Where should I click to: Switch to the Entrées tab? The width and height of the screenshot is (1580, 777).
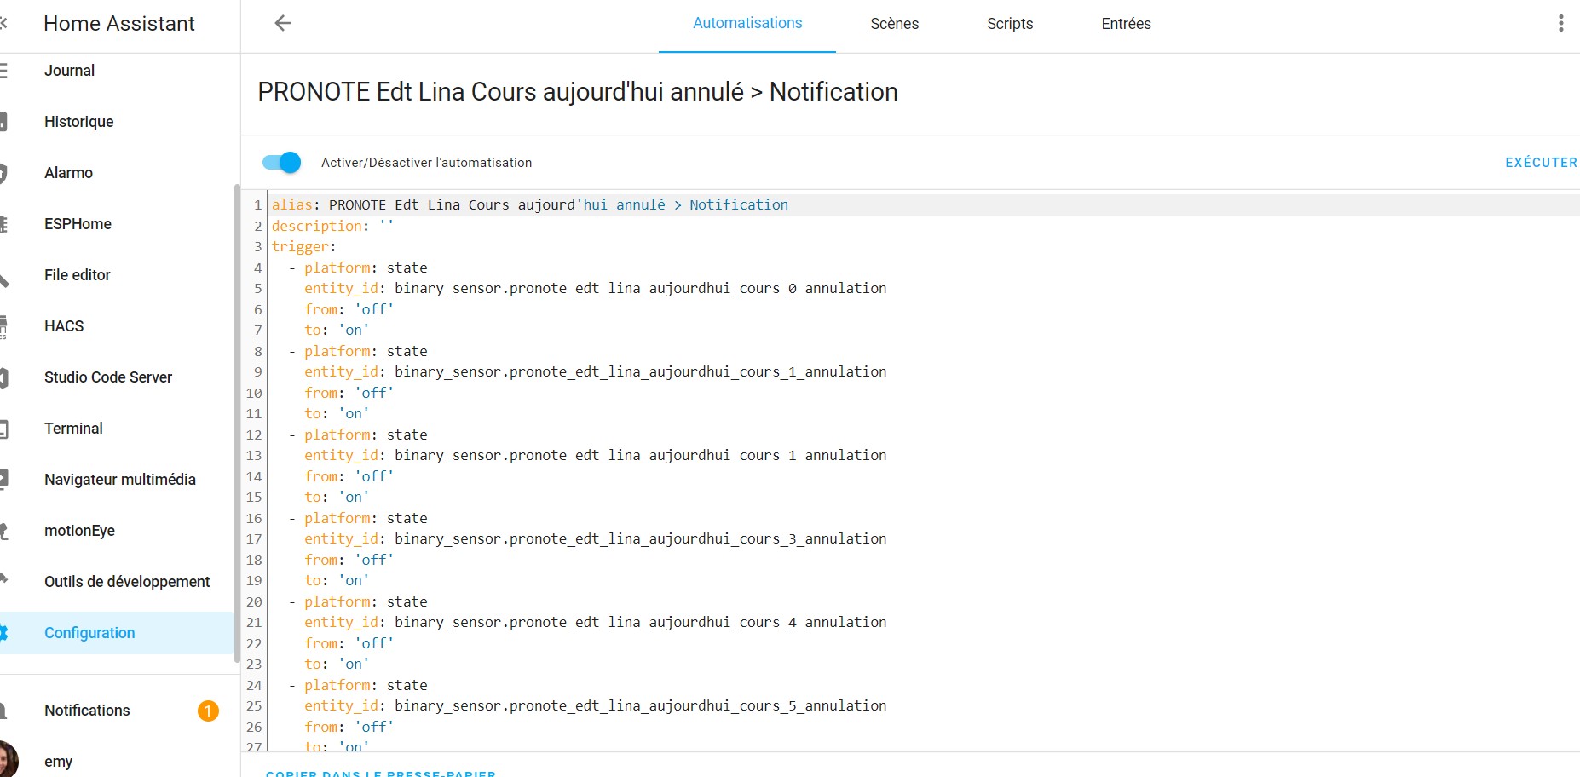(x=1126, y=24)
